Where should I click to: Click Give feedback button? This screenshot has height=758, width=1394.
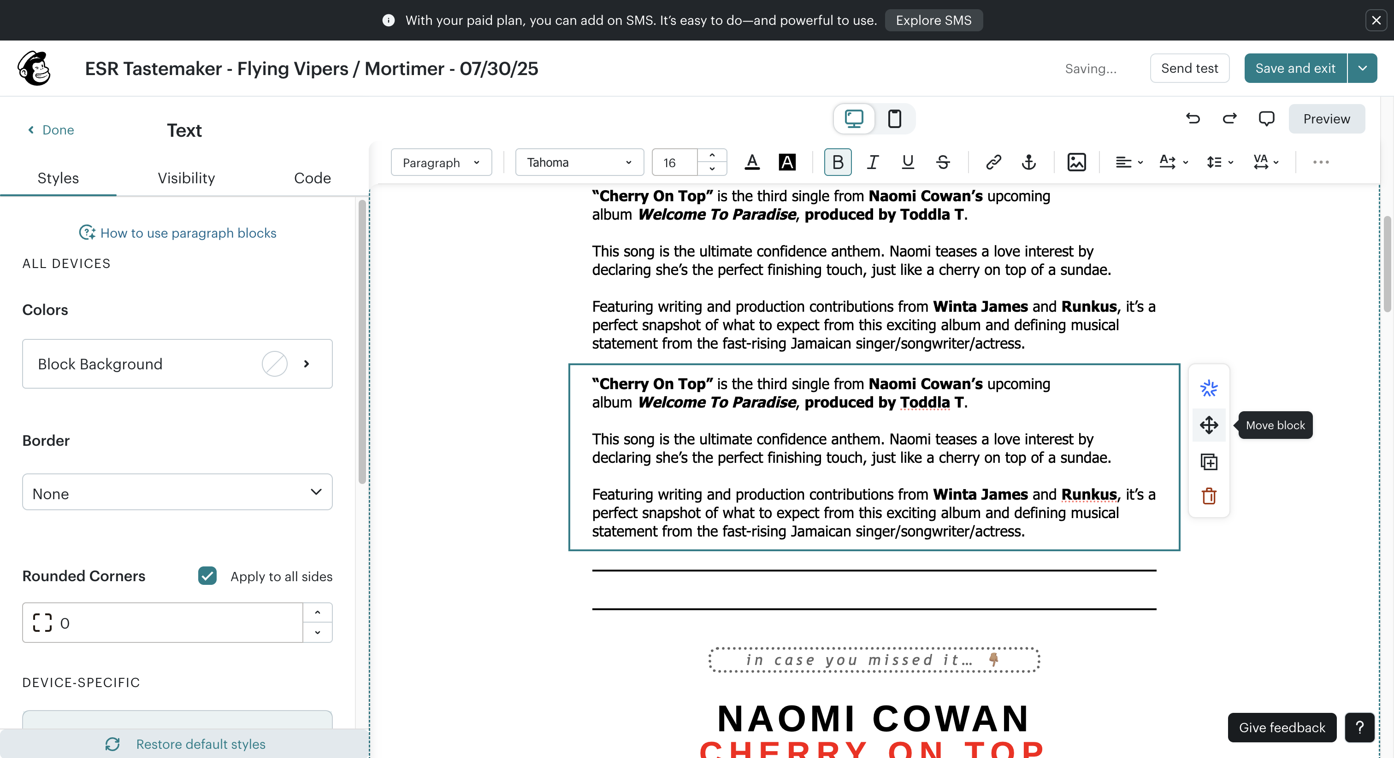pyautogui.click(x=1282, y=727)
